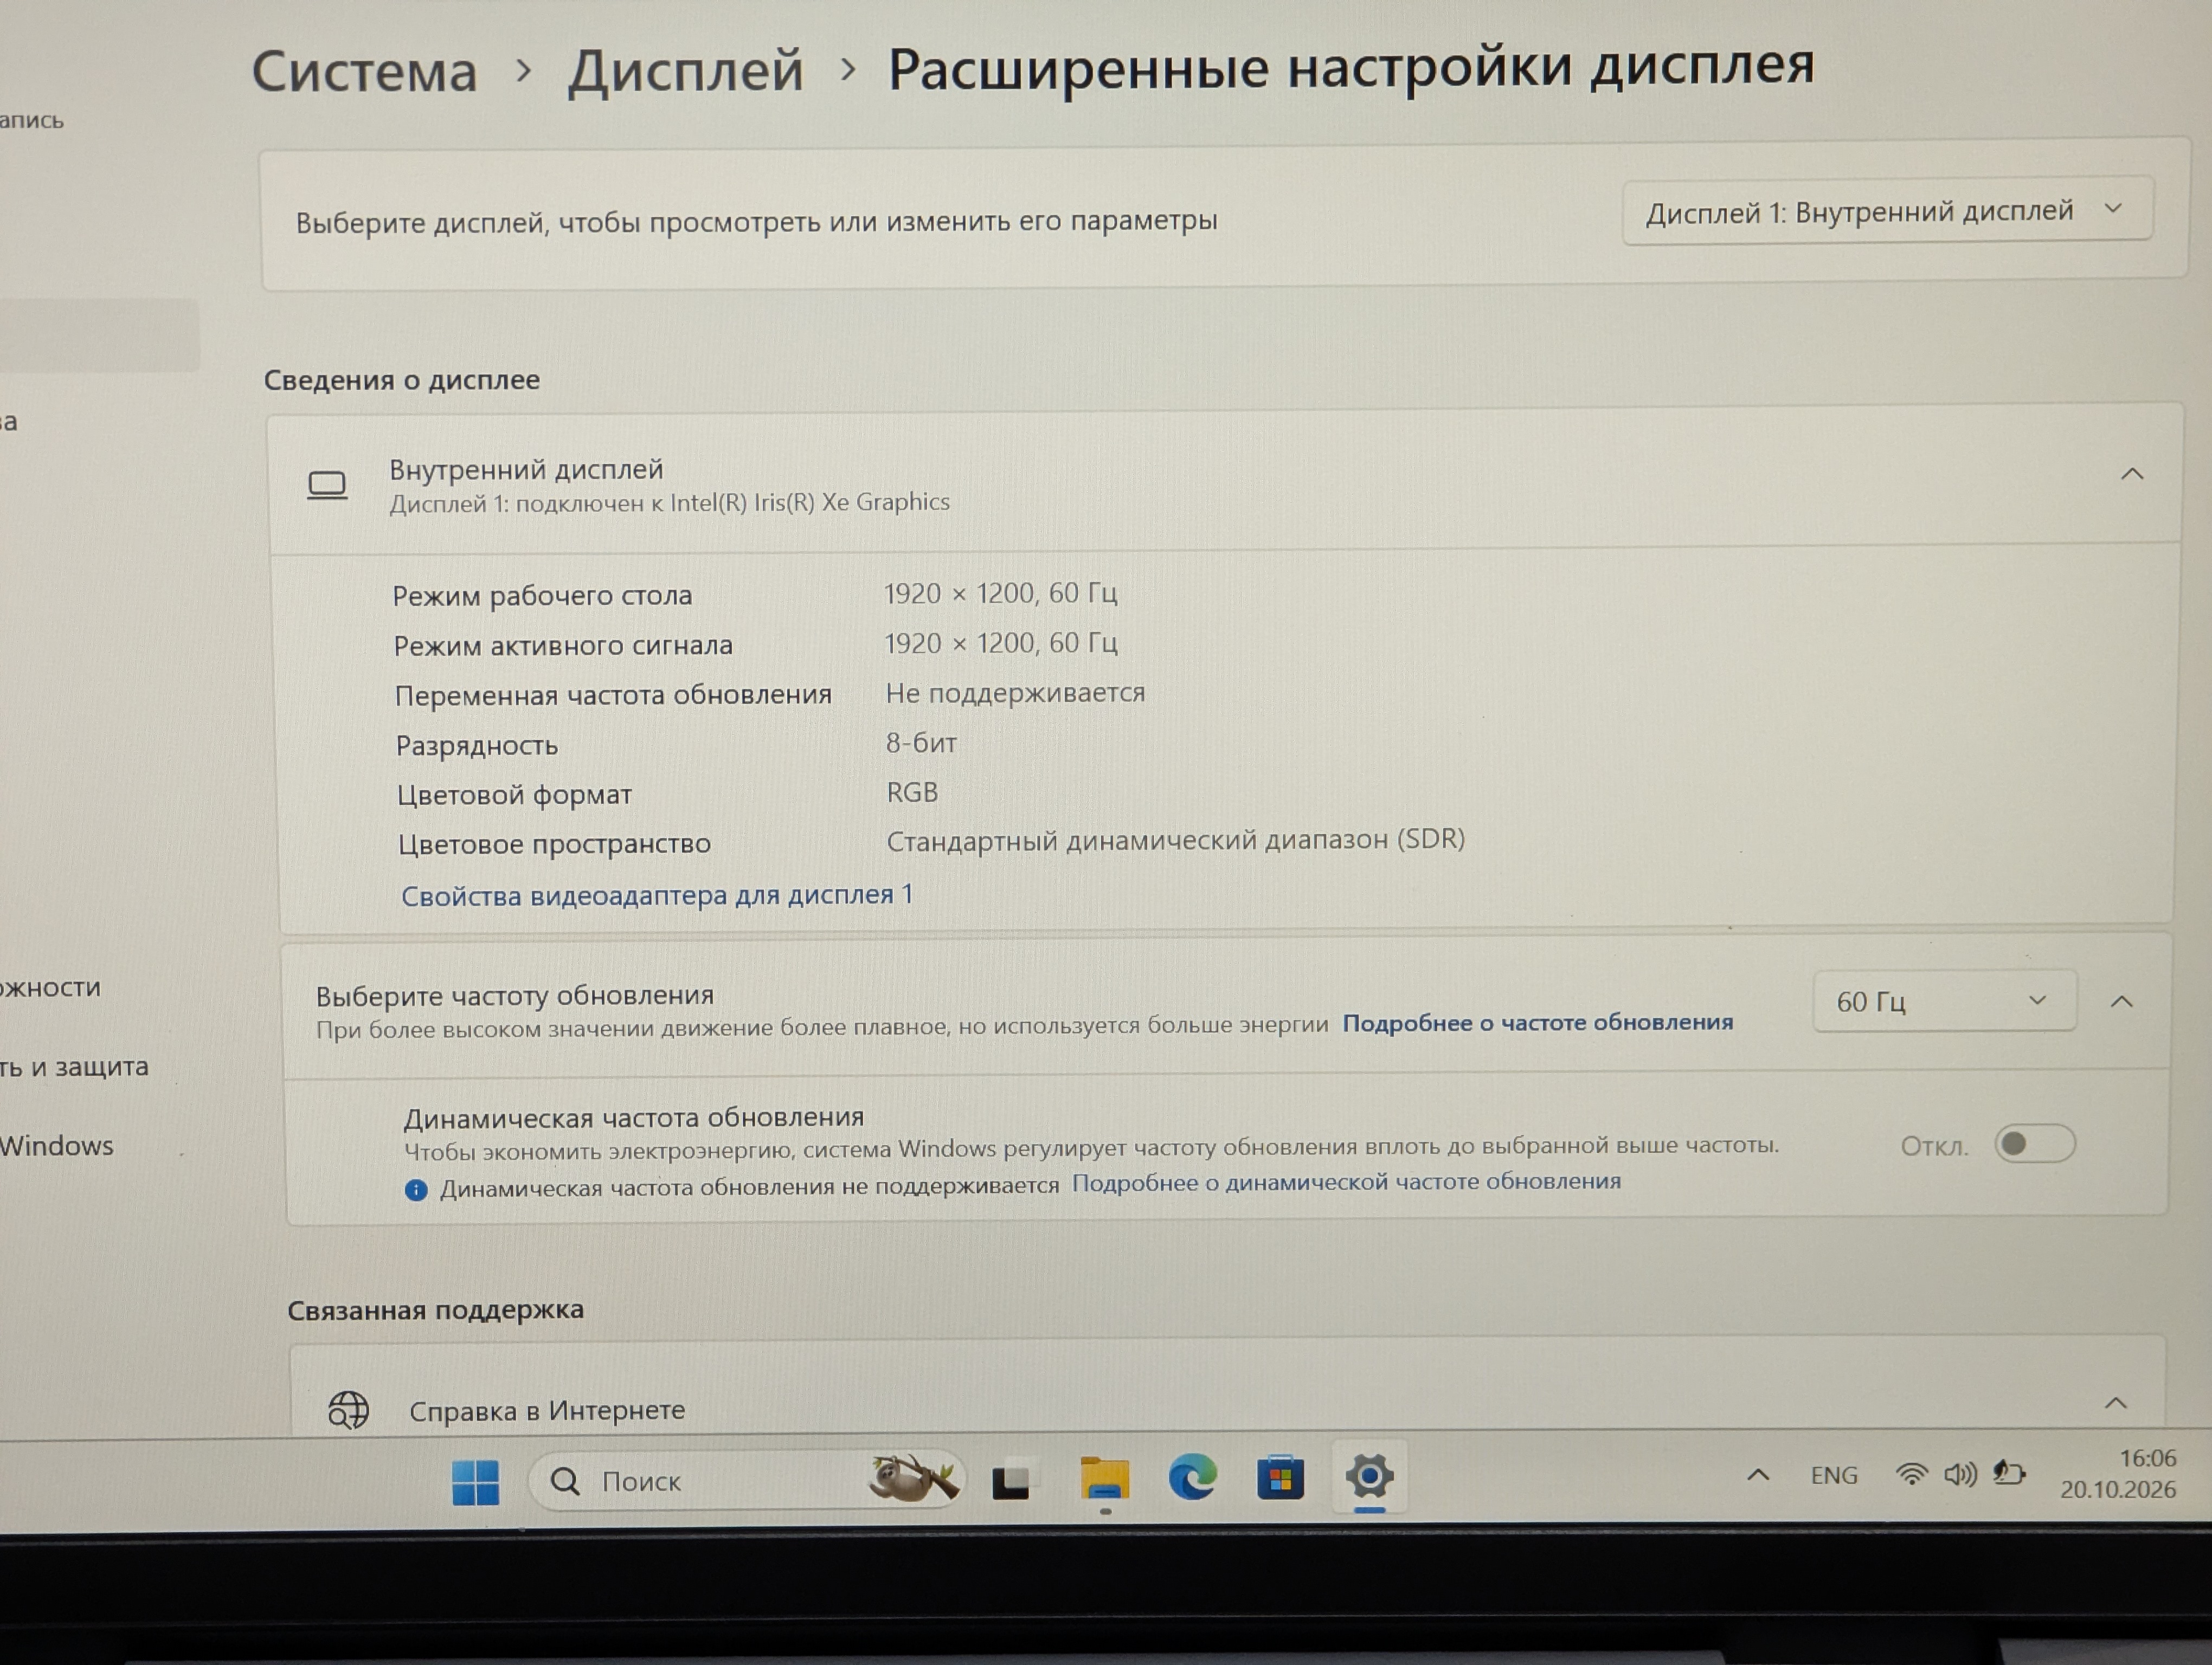Click ENG language indicator
The height and width of the screenshot is (1665, 2212).
tap(1834, 1475)
